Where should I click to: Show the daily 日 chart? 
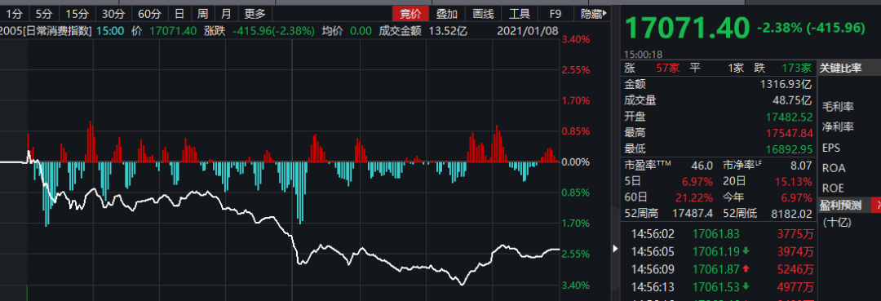pos(179,14)
